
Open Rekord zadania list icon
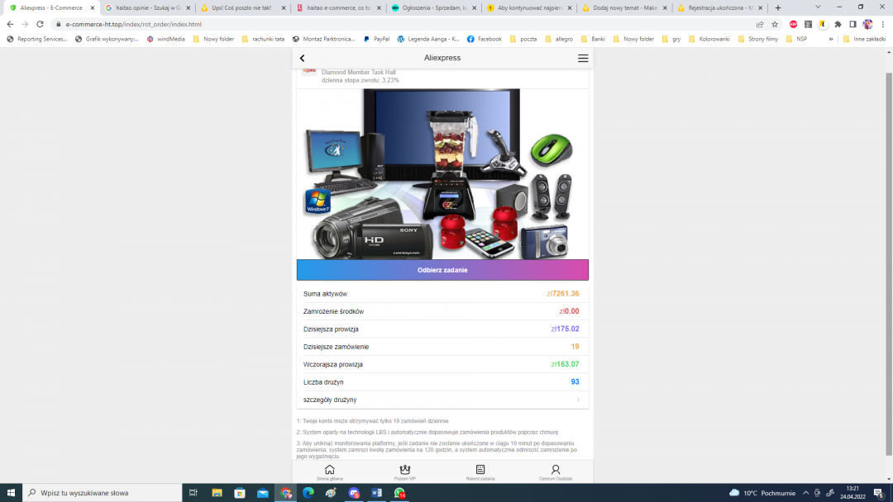480,471
